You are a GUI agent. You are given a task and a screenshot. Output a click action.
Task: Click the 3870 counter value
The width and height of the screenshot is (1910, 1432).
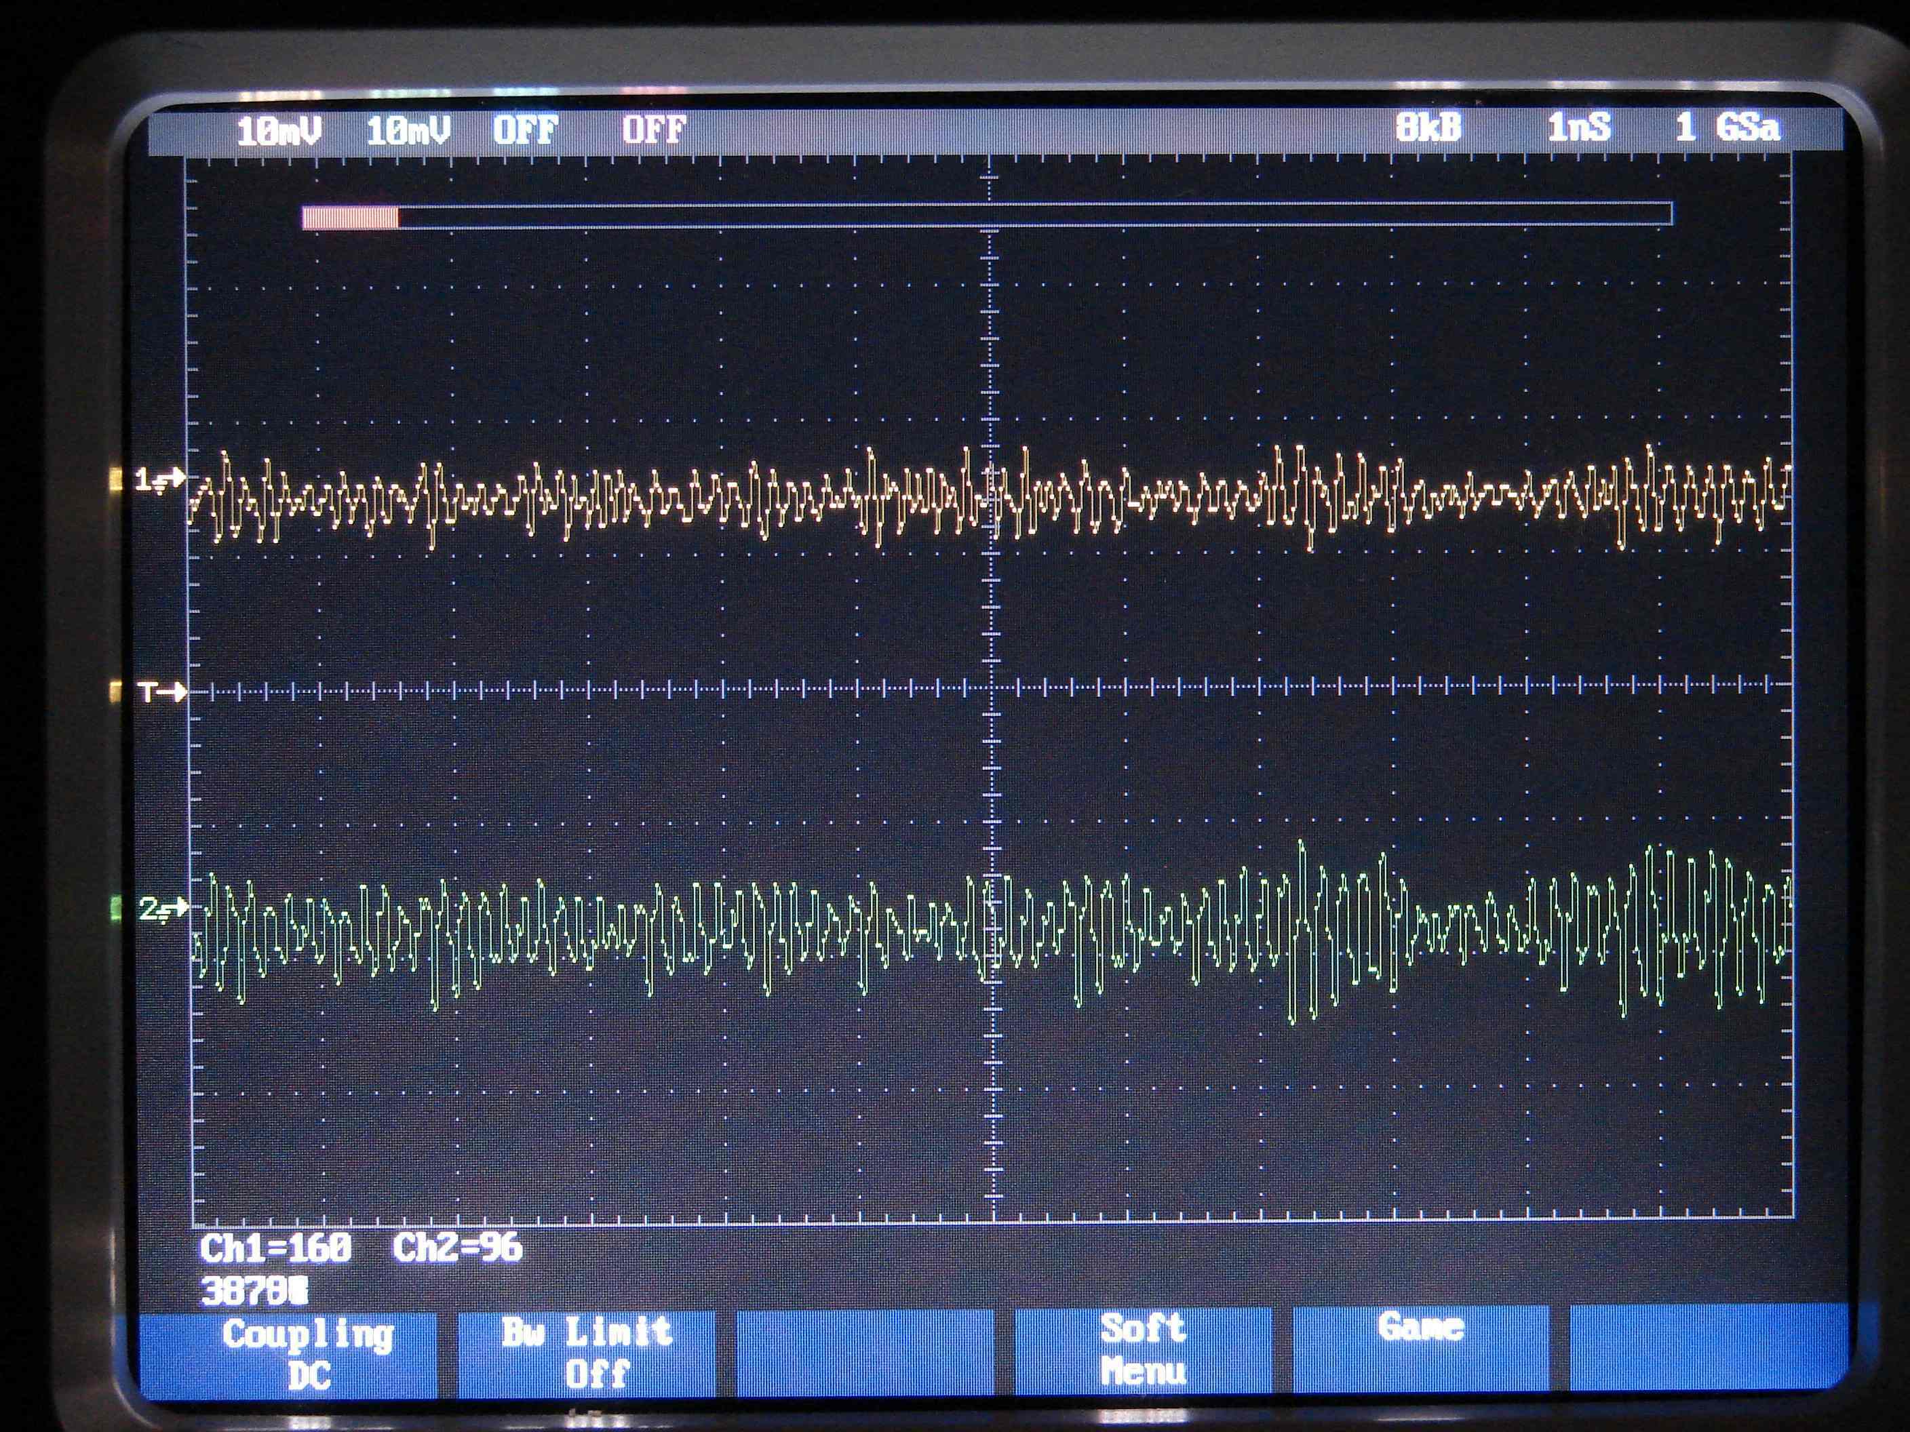[254, 1292]
